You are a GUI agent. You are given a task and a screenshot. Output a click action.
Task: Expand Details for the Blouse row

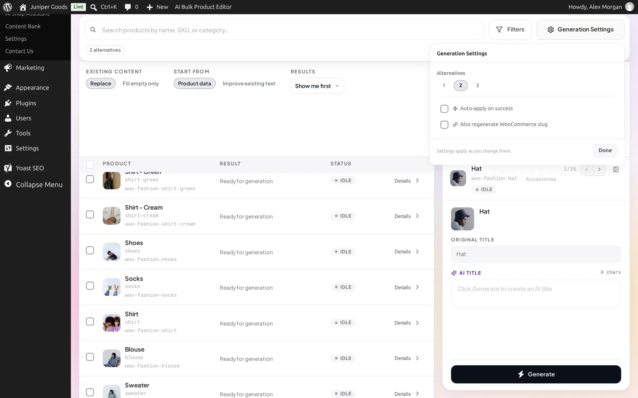[x=407, y=358]
